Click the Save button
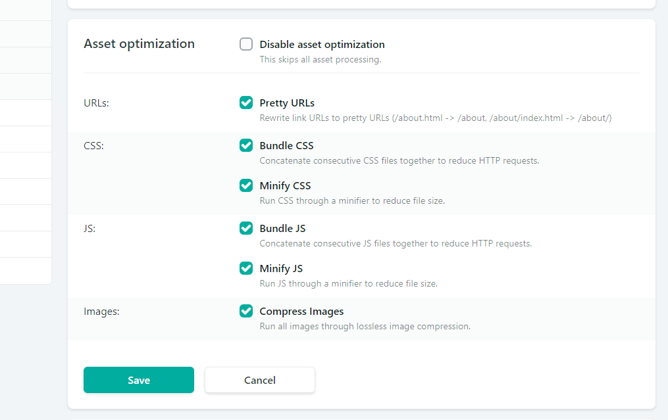668x420 pixels. click(139, 380)
